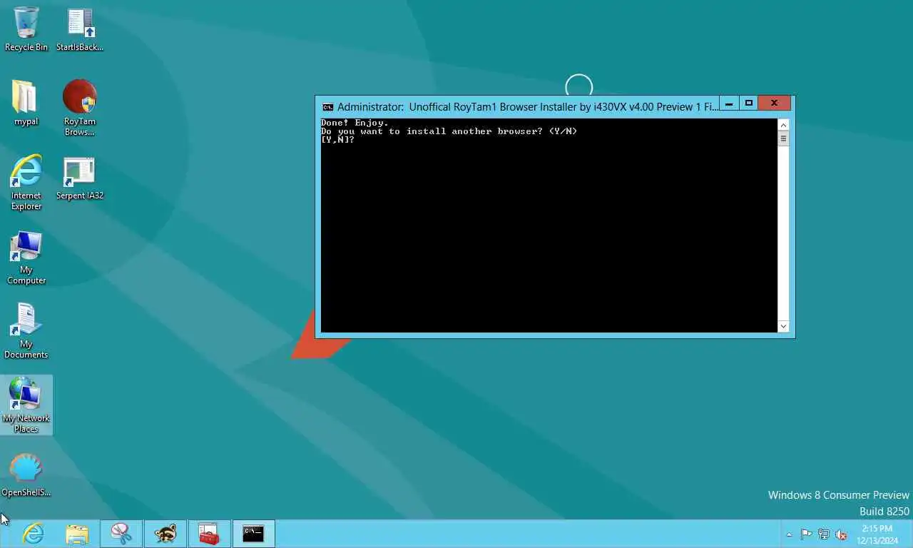Launch Internet Explorer from the taskbar
Image resolution: width=913 pixels, height=548 pixels.
point(33,534)
